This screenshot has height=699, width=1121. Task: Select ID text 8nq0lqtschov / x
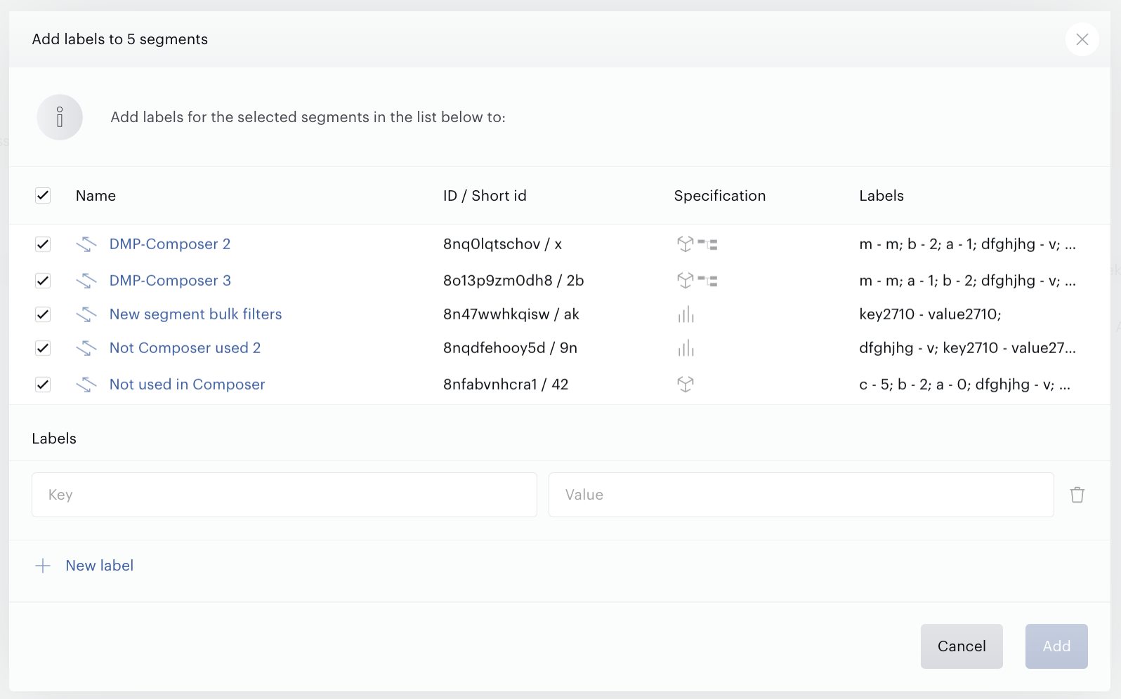click(x=502, y=244)
